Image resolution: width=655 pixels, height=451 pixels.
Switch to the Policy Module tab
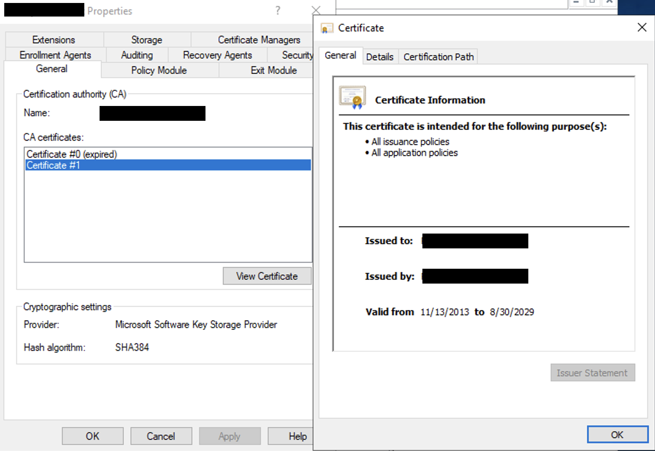(159, 70)
